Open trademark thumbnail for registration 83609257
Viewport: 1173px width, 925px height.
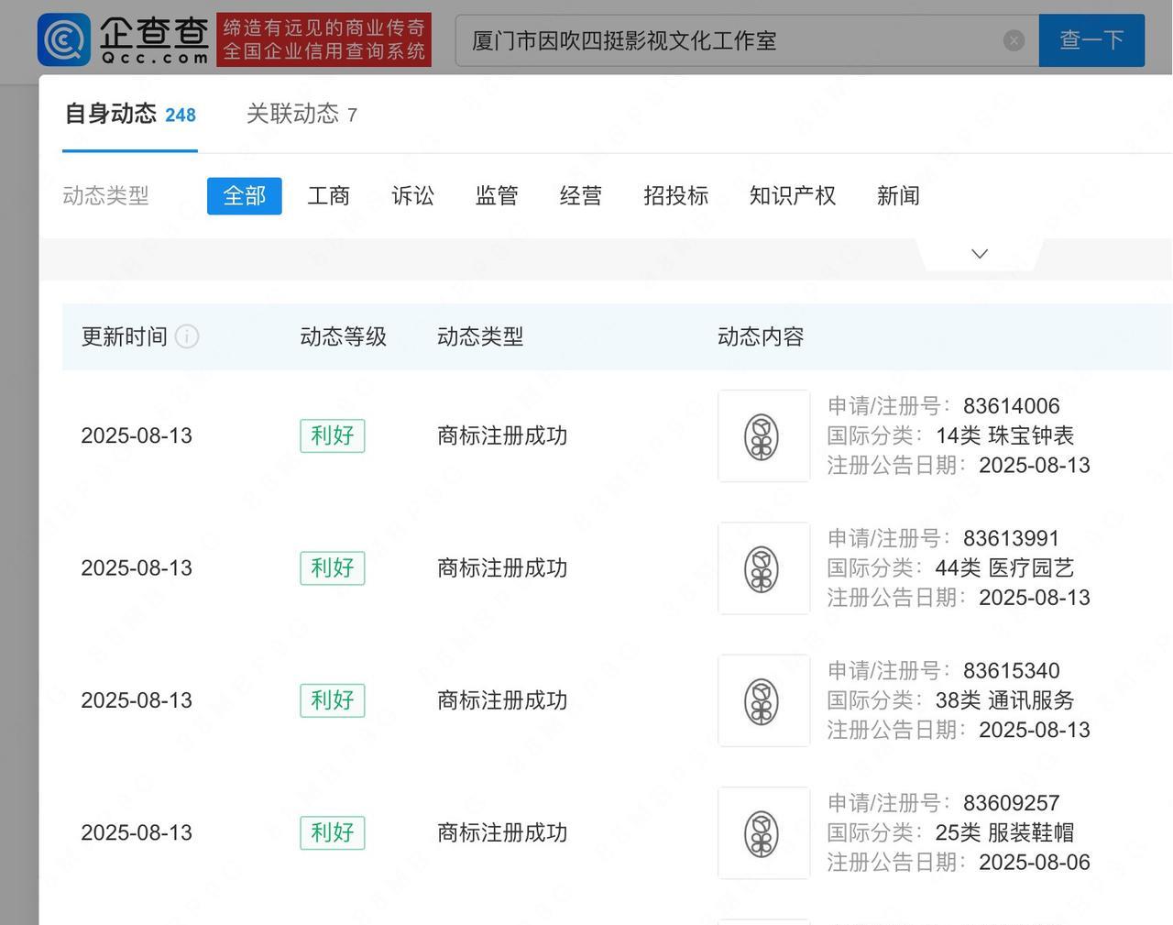click(x=762, y=832)
